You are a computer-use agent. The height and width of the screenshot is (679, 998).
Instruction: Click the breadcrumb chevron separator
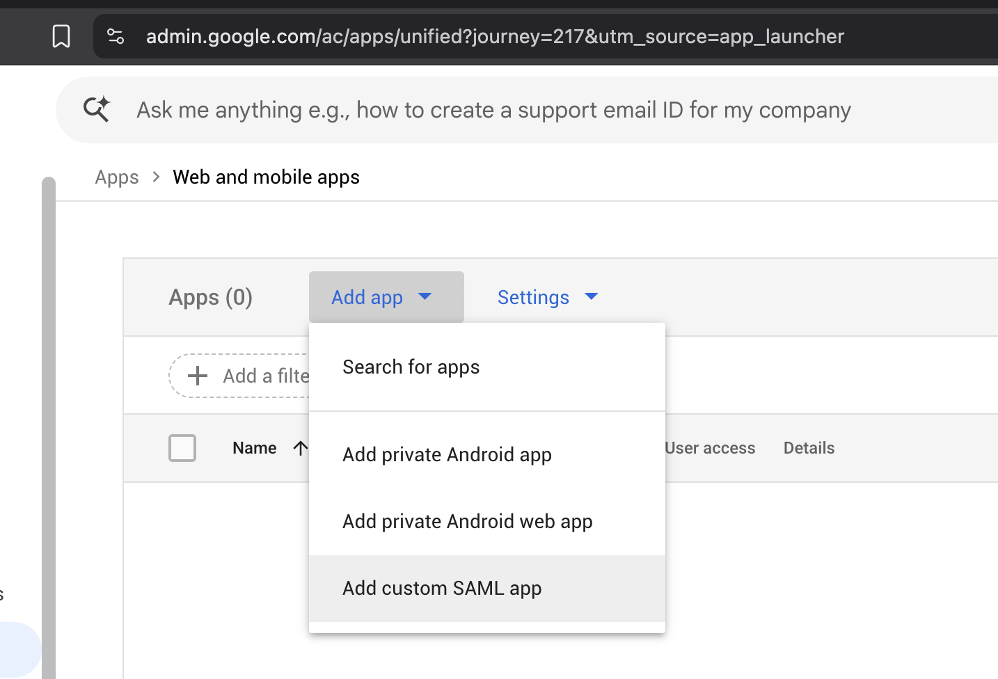click(157, 177)
